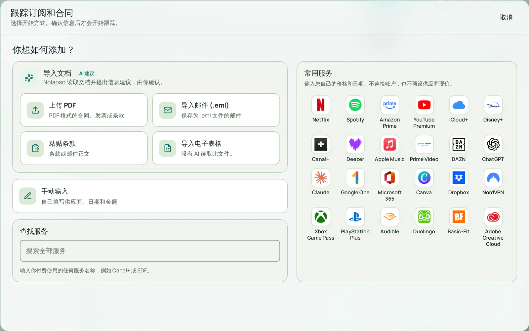Image resolution: width=529 pixels, height=331 pixels.
Task: Choose the Audible service icon
Action: [389, 217]
